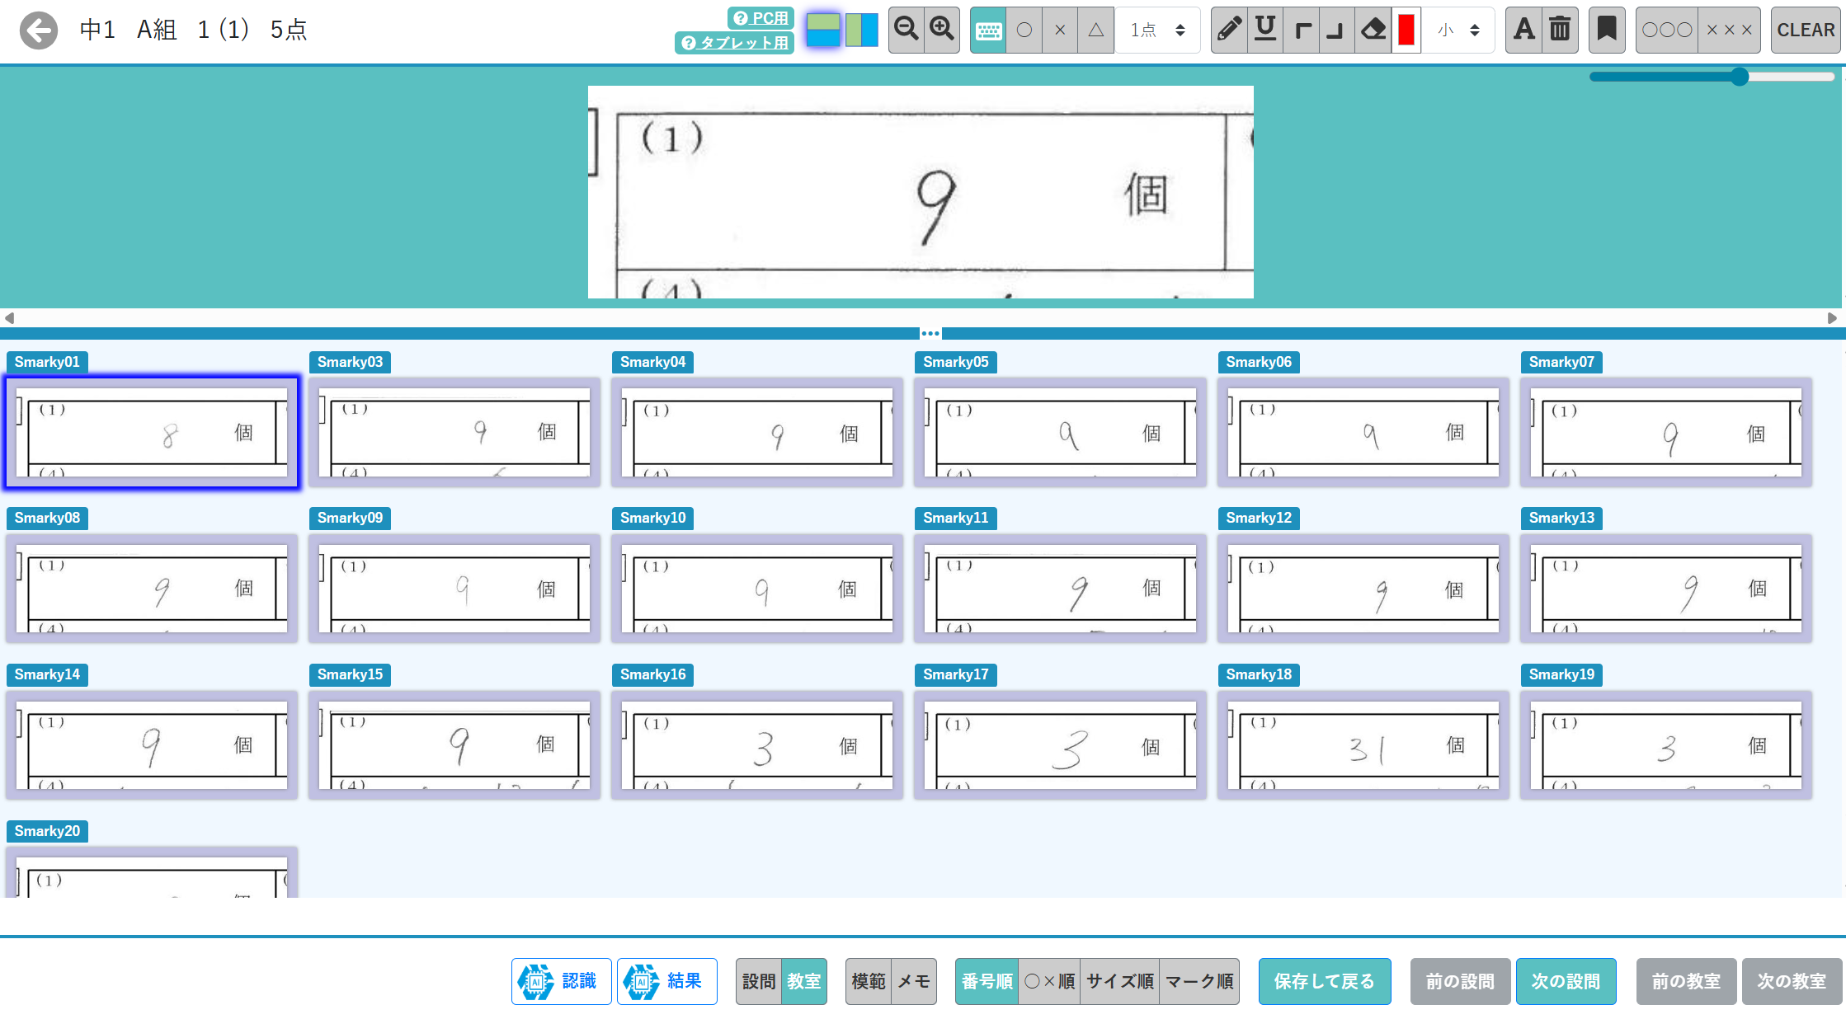This screenshot has height=1019, width=1846.
Task: Select the サイズ順 sort tab
Action: point(1119,981)
